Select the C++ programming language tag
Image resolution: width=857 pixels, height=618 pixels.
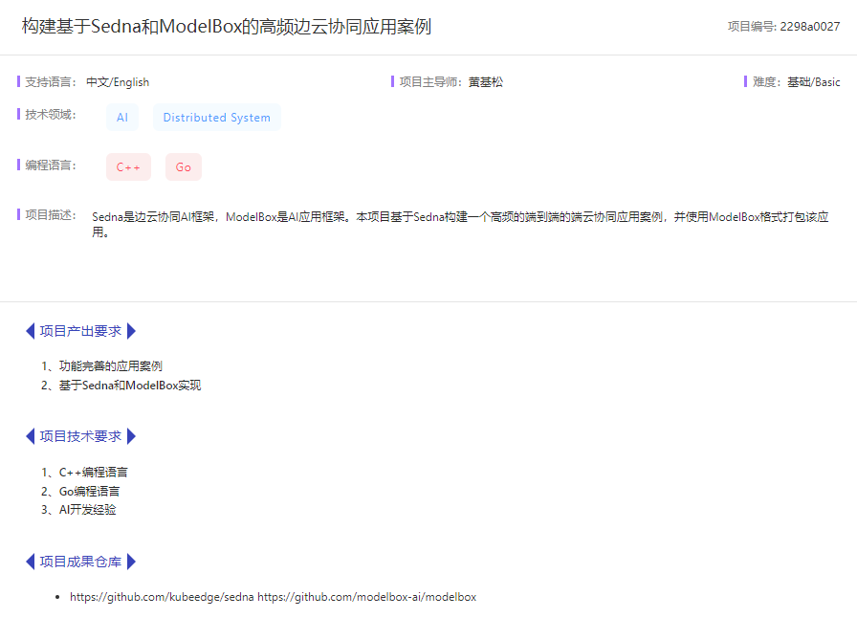coord(128,167)
